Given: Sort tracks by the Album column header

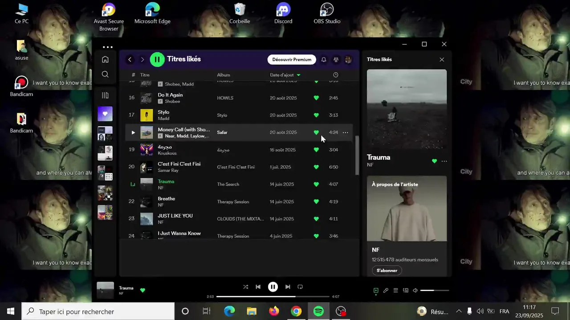Looking at the screenshot, I should tap(224, 75).
